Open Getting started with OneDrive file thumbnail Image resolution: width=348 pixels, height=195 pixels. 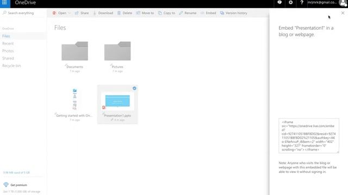click(x=75, y=99)
